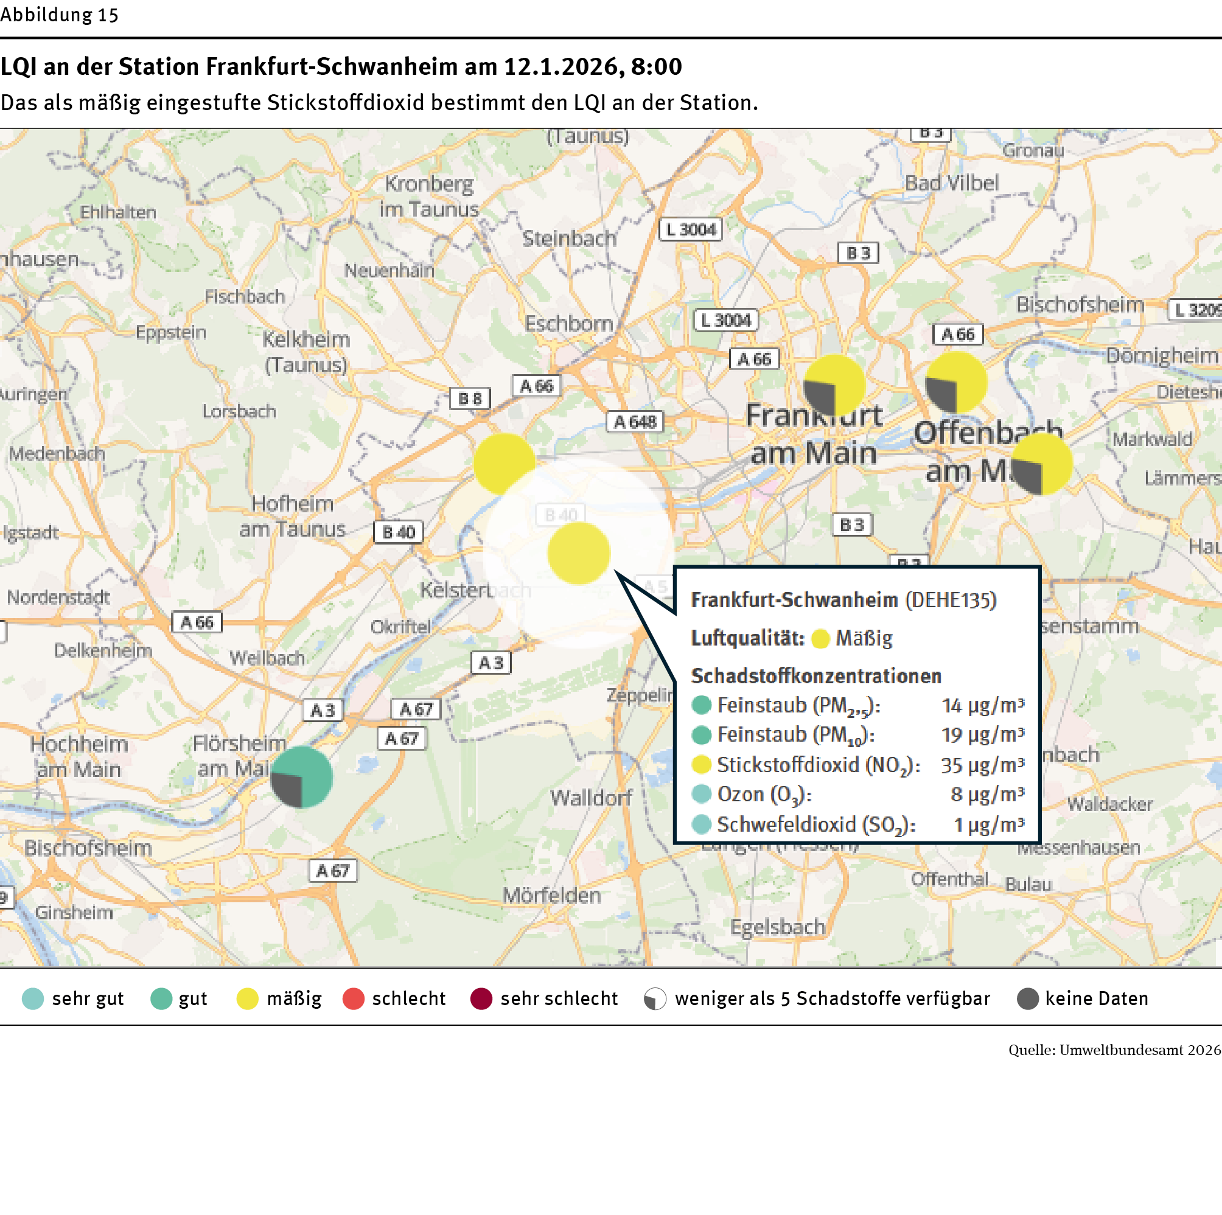
Task: Click the 'gut' green legend dot
Action: 161,998
